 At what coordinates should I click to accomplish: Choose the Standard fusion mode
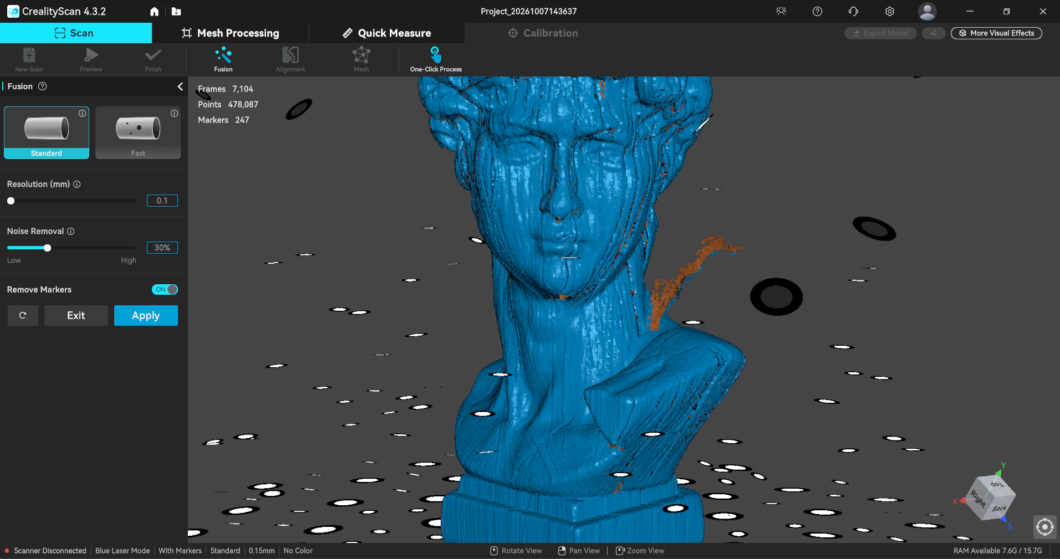(47, 133)
